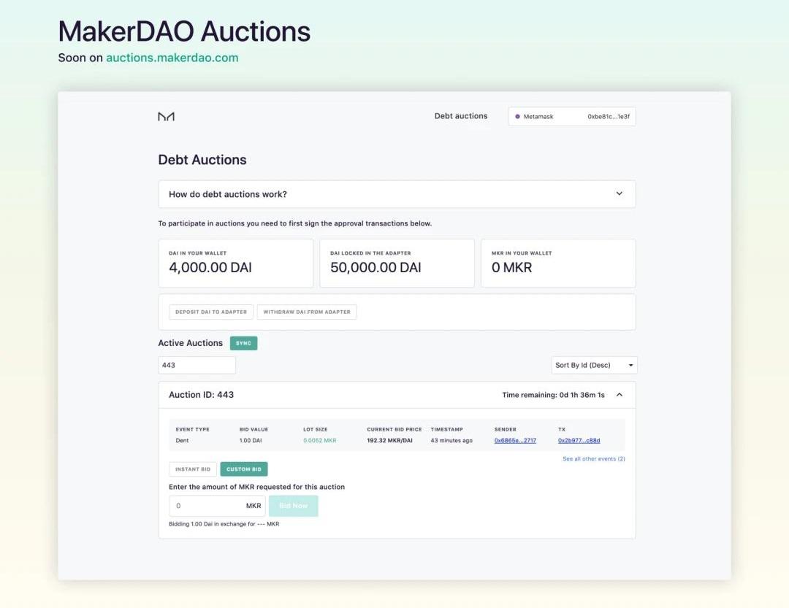Click See all other events link
The image size is (789, 608).
594,458
